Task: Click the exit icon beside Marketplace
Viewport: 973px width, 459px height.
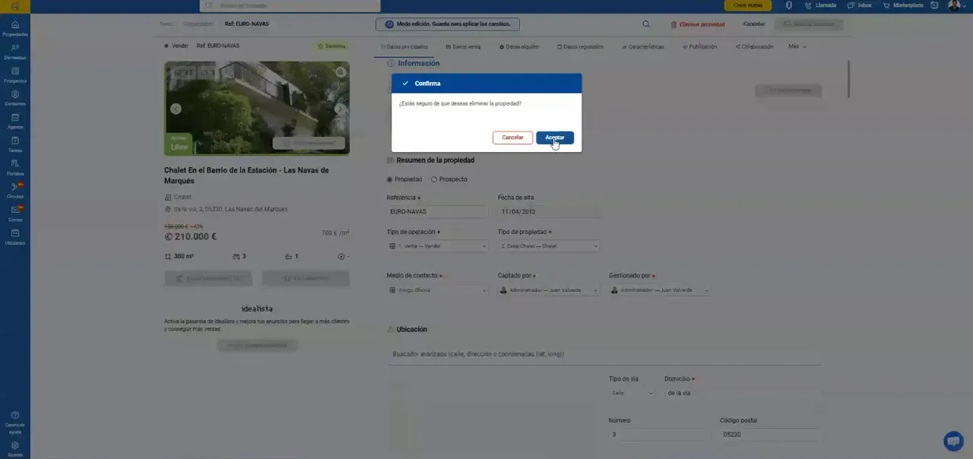Action: 934,5
